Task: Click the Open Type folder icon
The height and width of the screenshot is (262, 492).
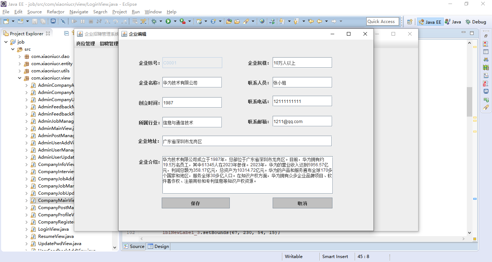Action: click(x=229, y=21)
